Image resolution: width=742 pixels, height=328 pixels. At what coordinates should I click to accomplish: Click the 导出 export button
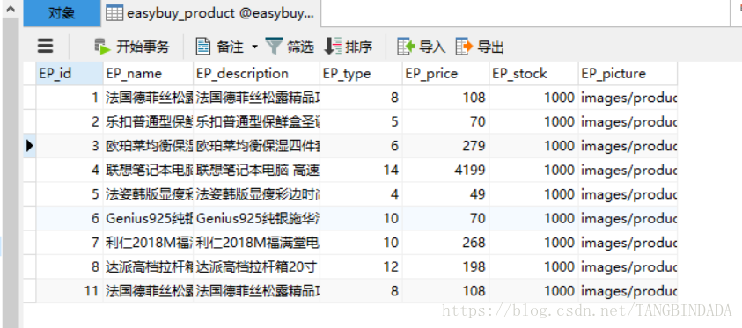pyautogui.click(x=480, y=47)
